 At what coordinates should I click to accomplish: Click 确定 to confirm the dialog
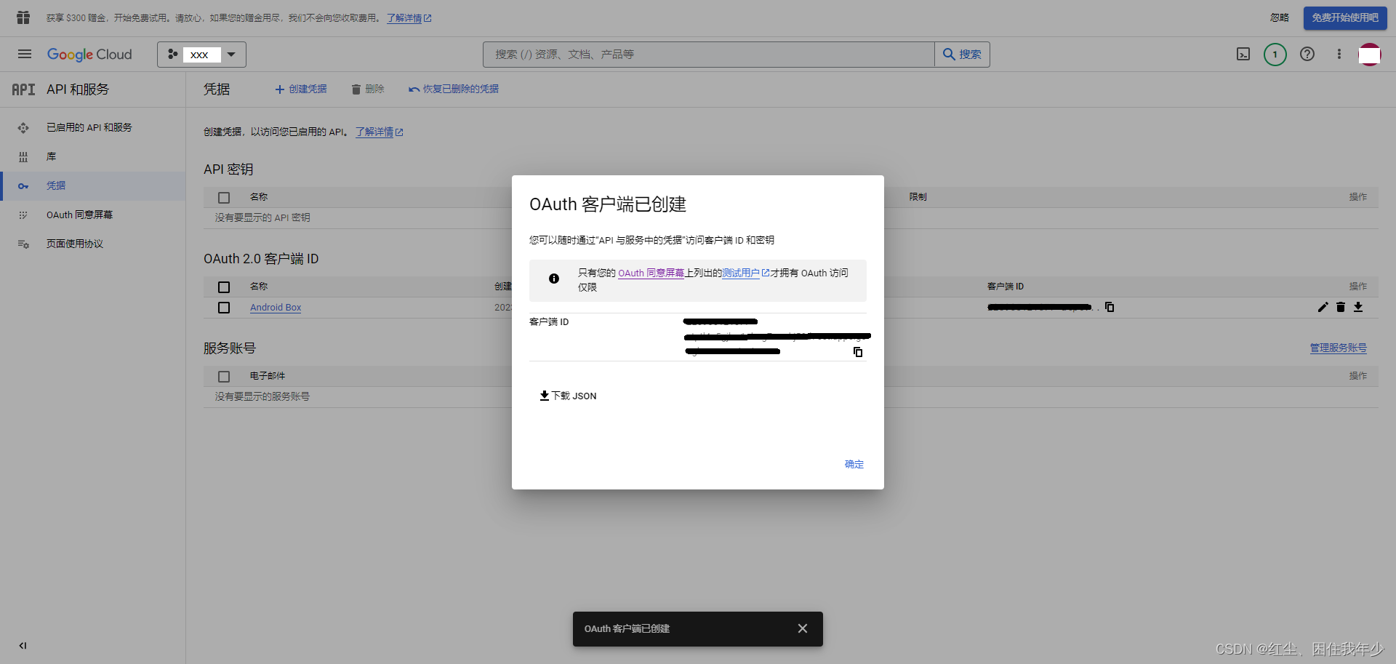[854, 464]
